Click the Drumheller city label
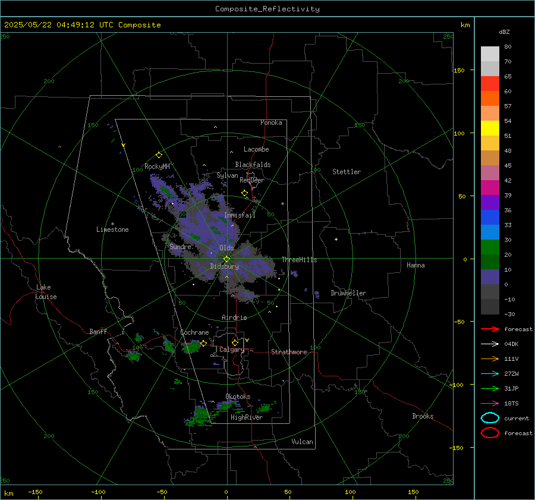 (348, 293)
